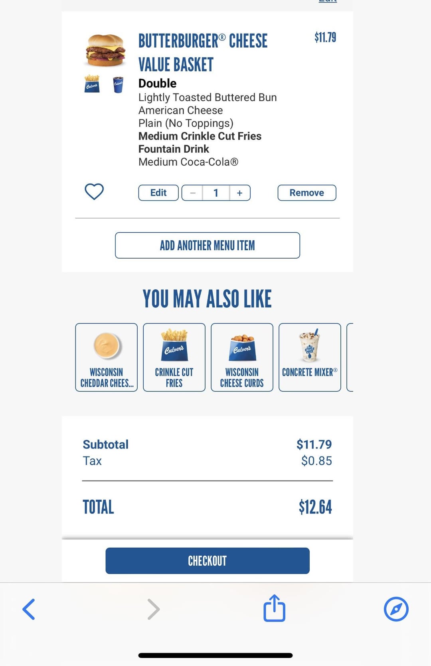Viewport: 431px width, 666px height.
Task: Tap Add Another Menu Item
Action: coord(208,245)
